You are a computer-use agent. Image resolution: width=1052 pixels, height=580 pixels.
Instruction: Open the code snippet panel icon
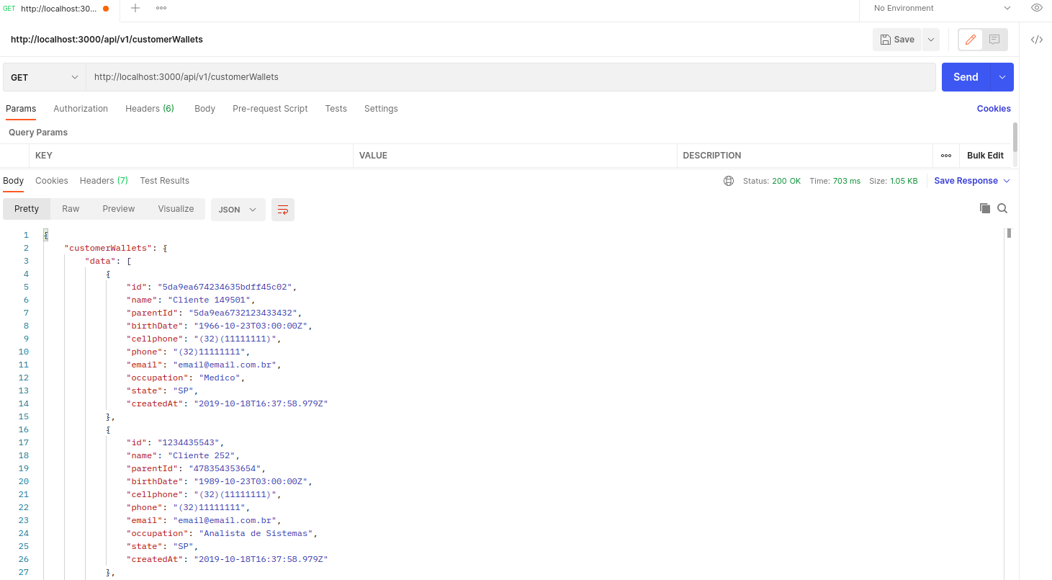(x=1037, y=40)
